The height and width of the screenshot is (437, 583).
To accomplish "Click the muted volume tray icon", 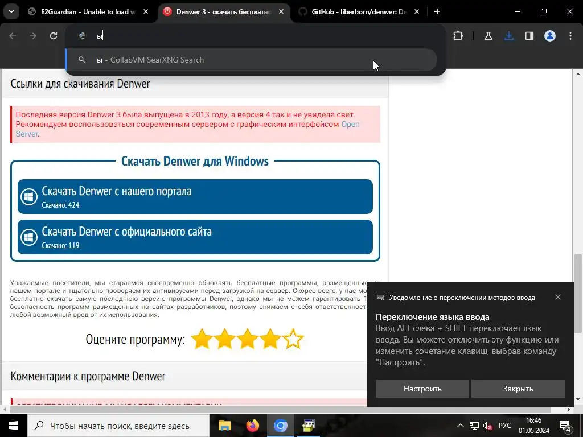I will (487, 426).
